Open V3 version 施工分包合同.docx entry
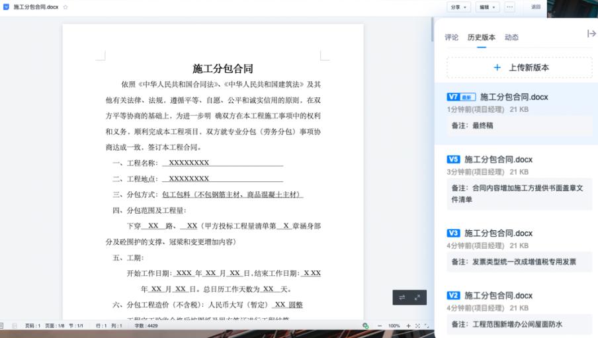Screen dimensions: 598x338 click(498, 233)
